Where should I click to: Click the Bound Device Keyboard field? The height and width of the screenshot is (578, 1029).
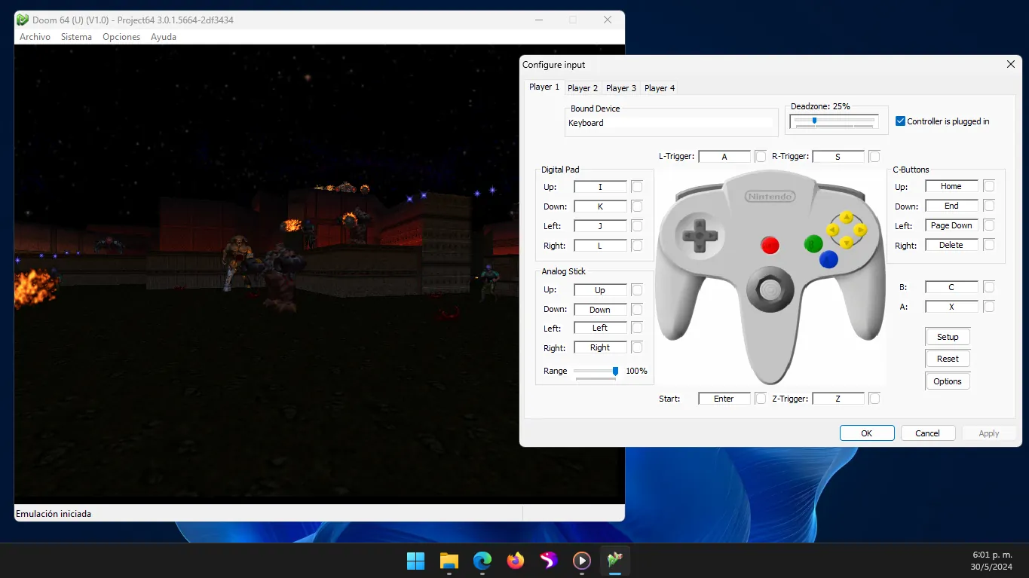click(671, 123)
